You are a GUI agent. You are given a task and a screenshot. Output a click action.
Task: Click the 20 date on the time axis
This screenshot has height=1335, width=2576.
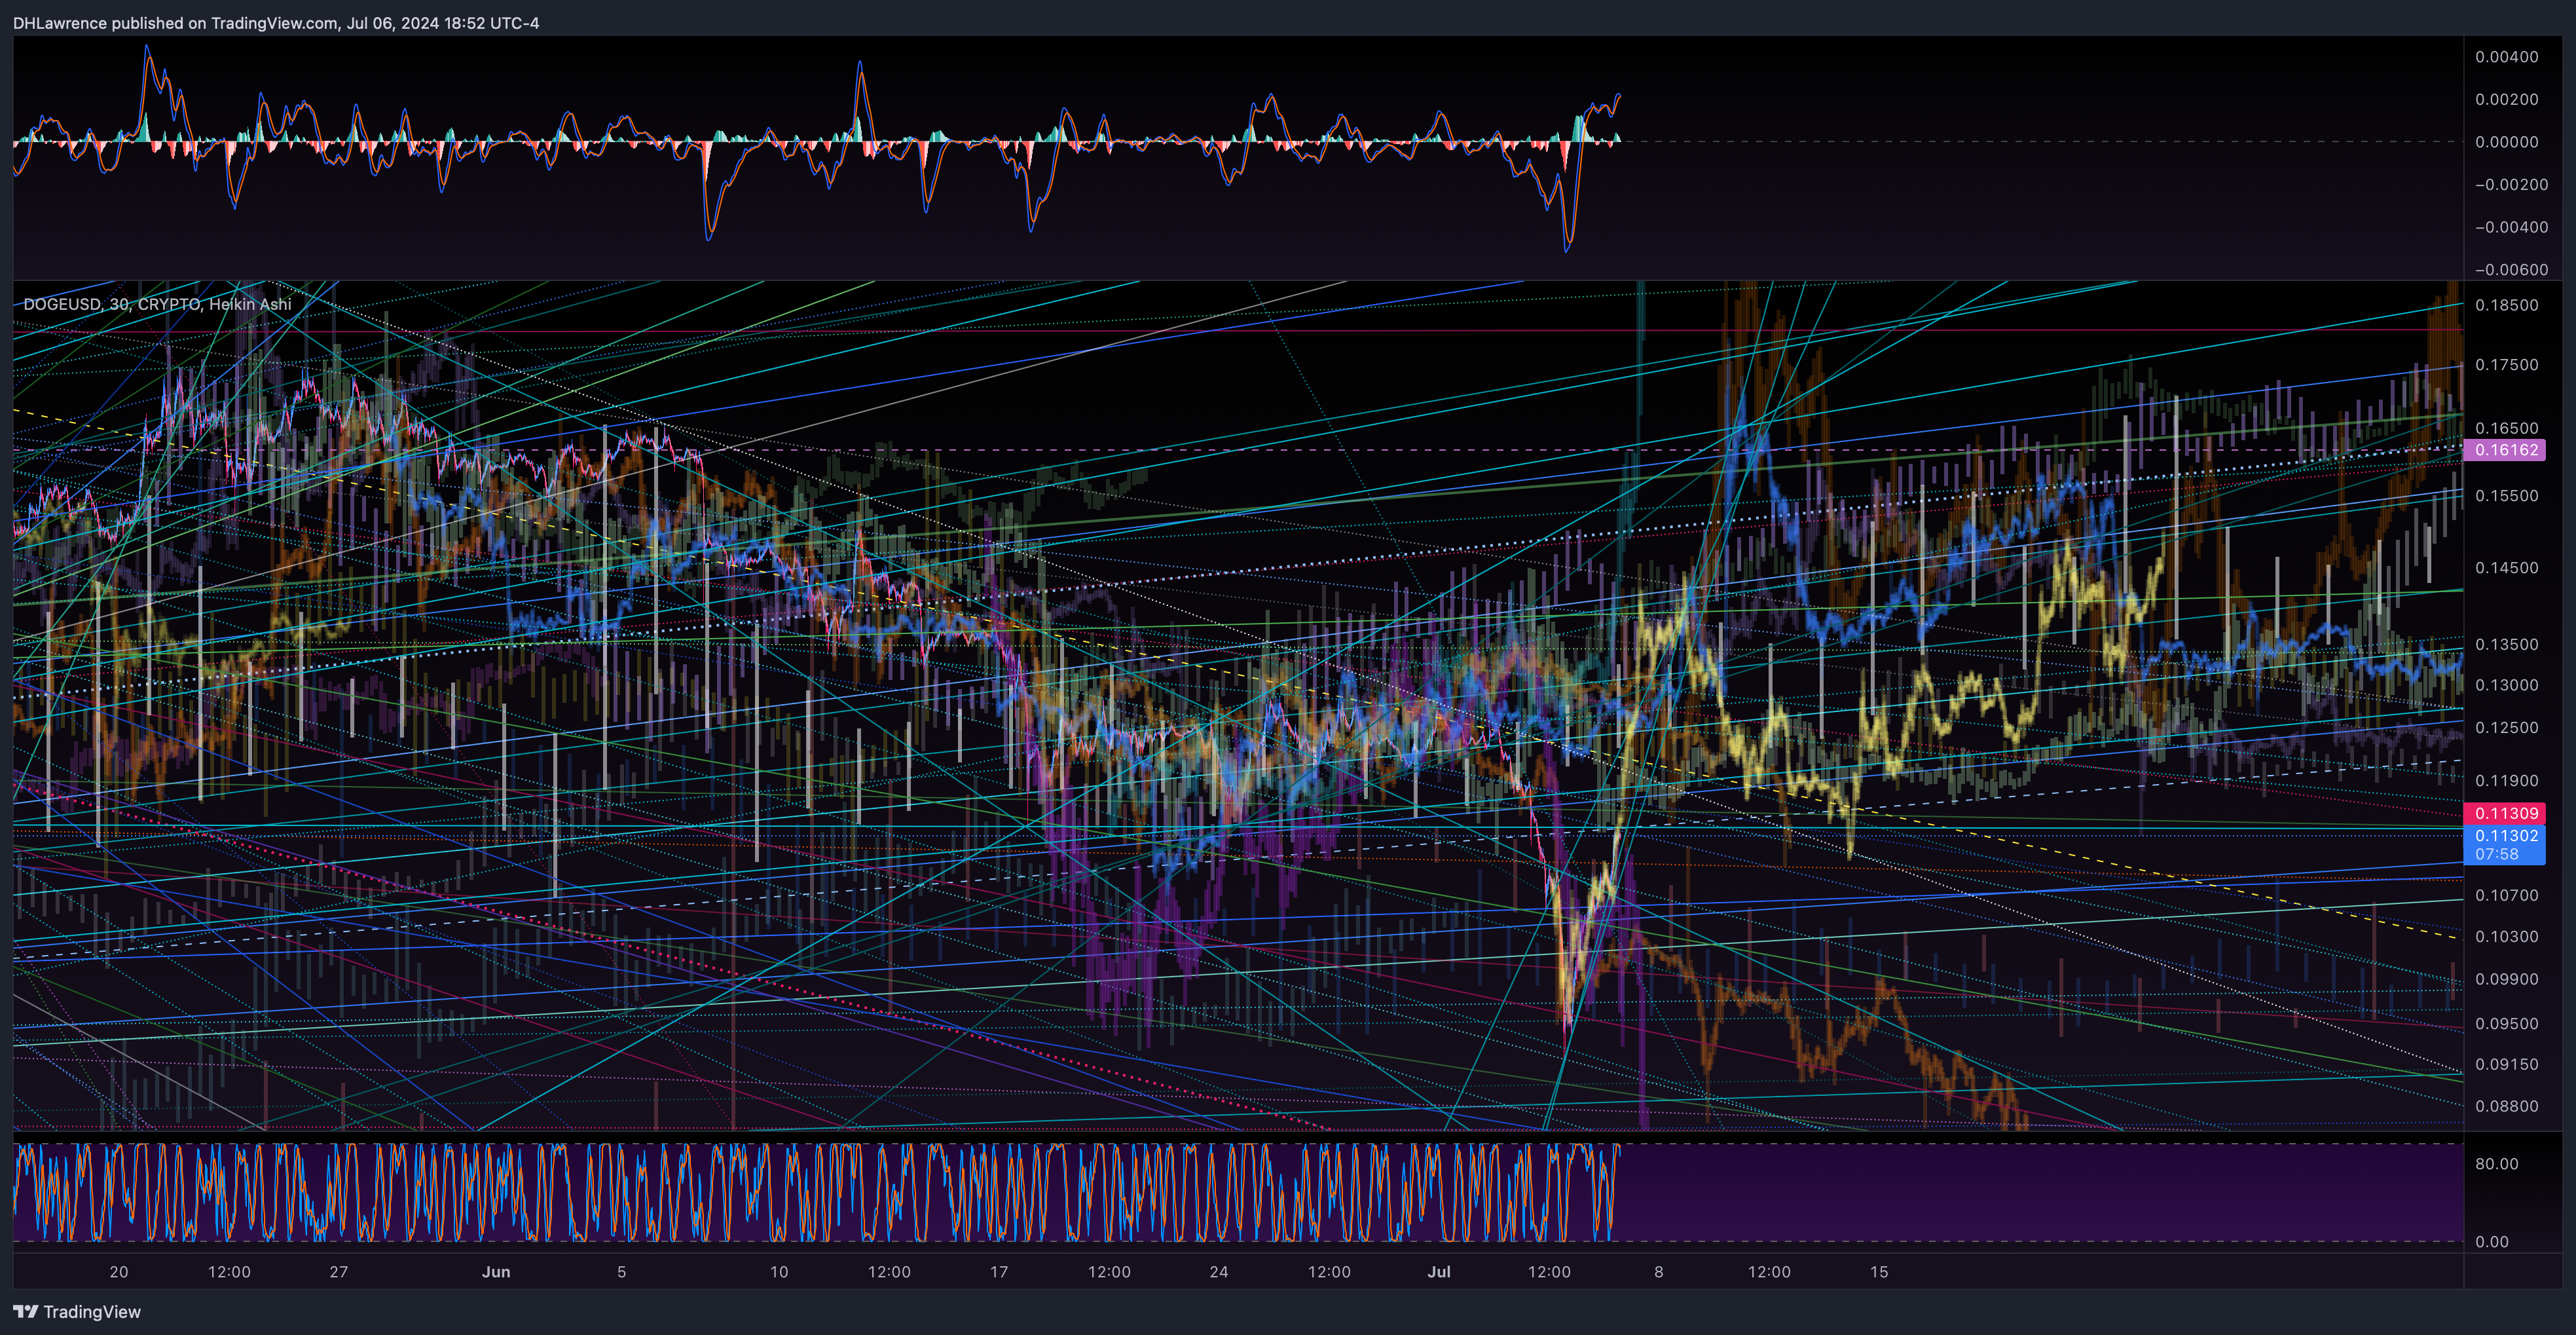pyautogui.click(x=119, y=1272)
